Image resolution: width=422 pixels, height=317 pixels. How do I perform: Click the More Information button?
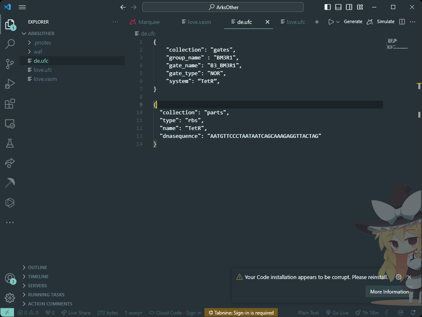tap(389, 292)
